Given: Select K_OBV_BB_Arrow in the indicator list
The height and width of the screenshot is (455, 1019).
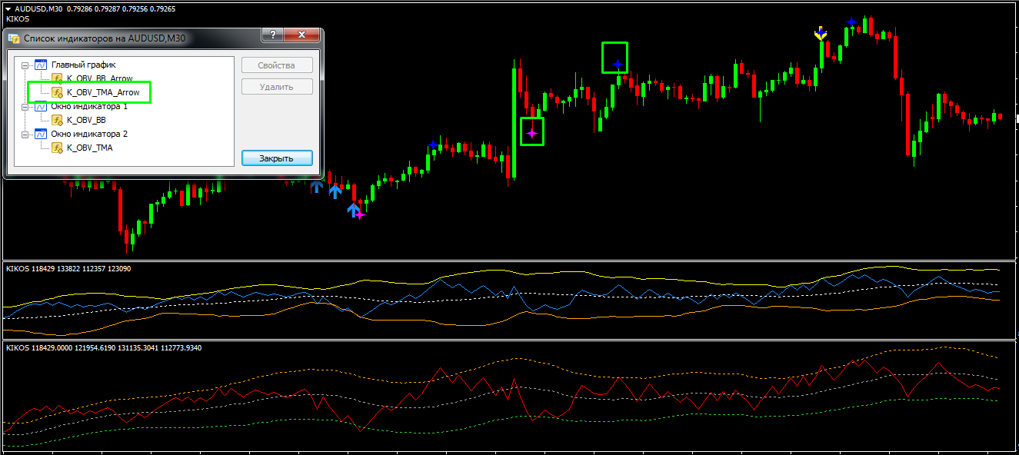Looking at the screenshot, I should coord(99,78).
